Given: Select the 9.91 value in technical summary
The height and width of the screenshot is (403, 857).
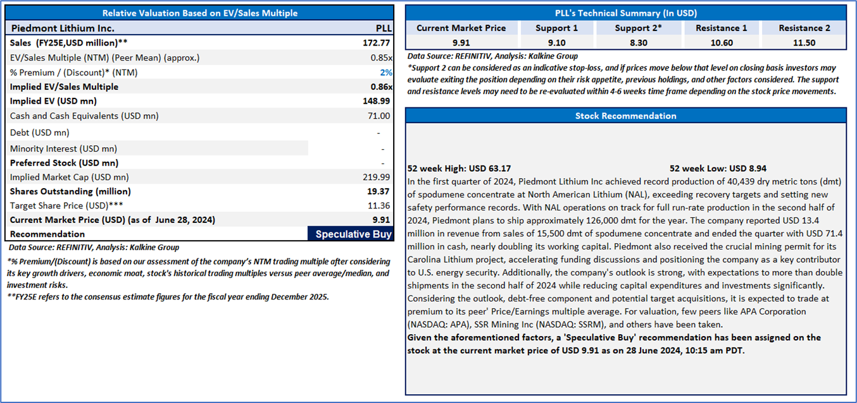Looking at the screenshot, I should 461,43.
